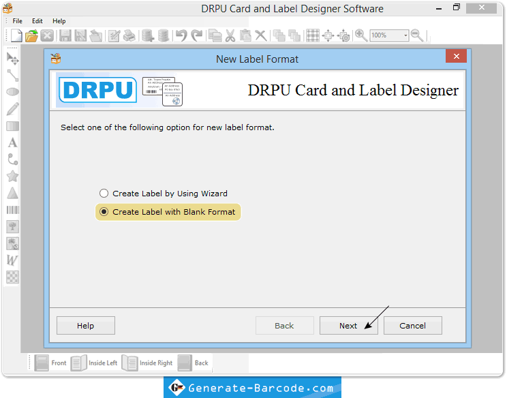Click the database-with-plus toolbar icon
The width and height of the screenshot is (507, 398).
coord(148,35)
